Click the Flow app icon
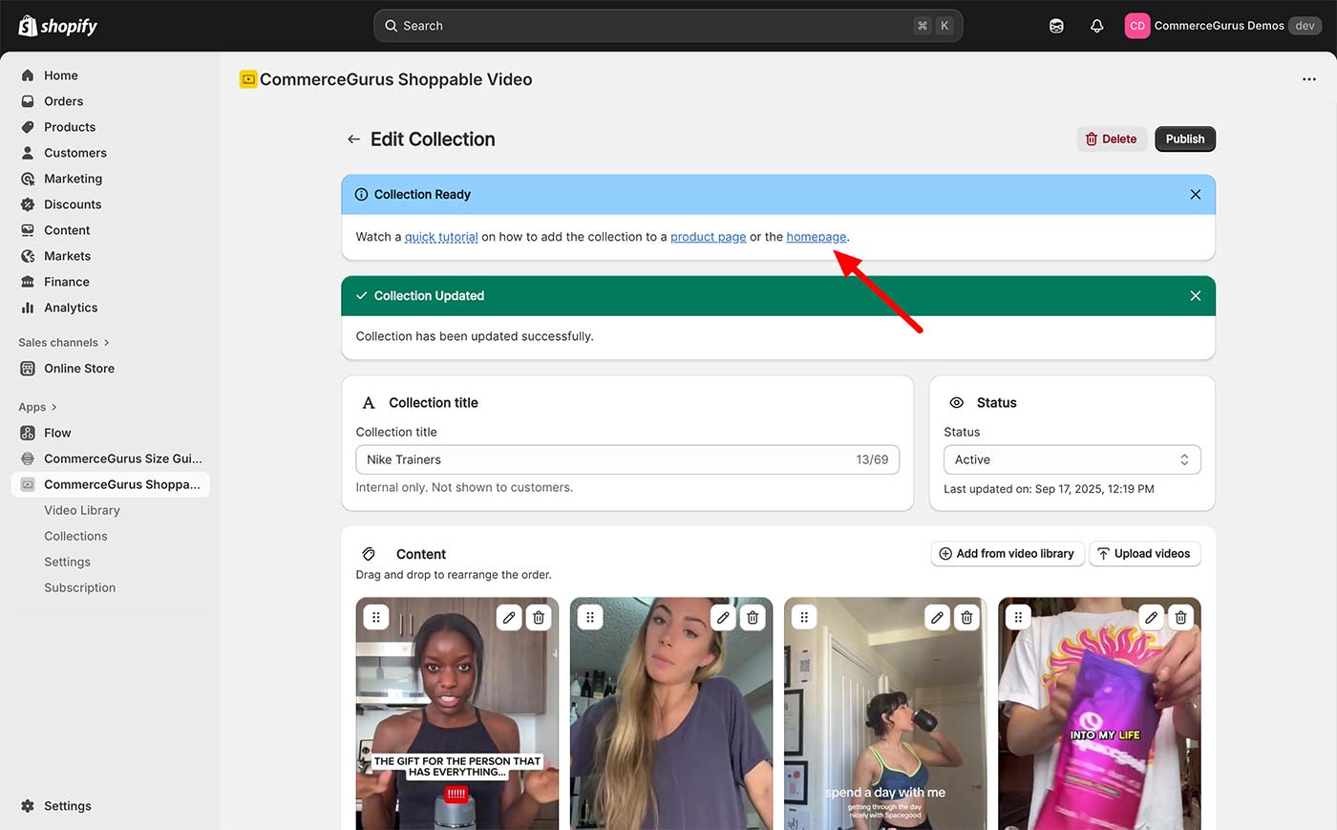 [29, 433]
